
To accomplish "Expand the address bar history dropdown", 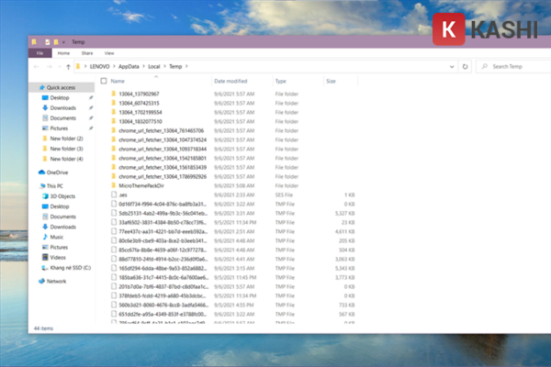I will click(452, 66).
